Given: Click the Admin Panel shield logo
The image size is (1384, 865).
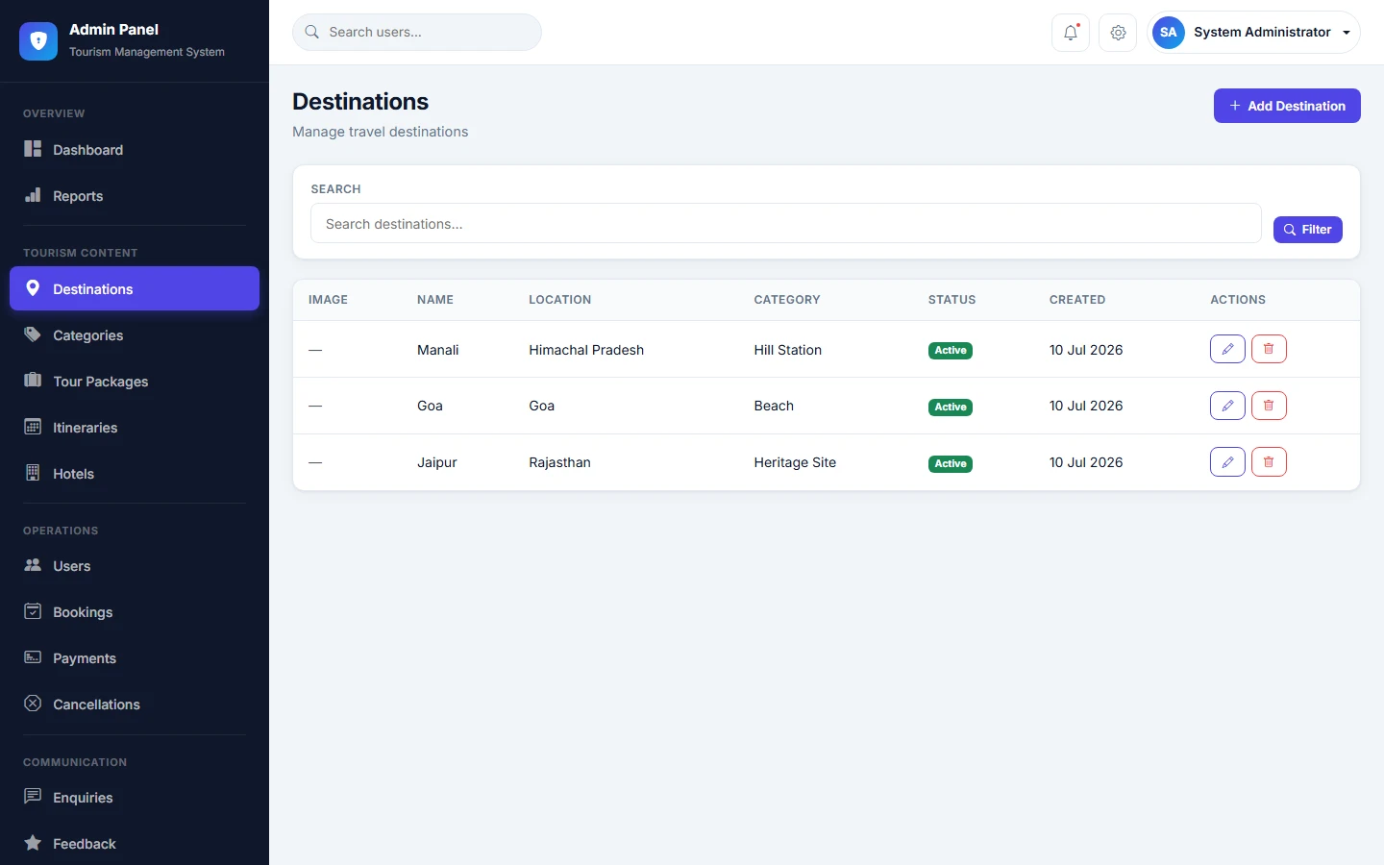Looking at the screenshot, I should click(38, 41).
